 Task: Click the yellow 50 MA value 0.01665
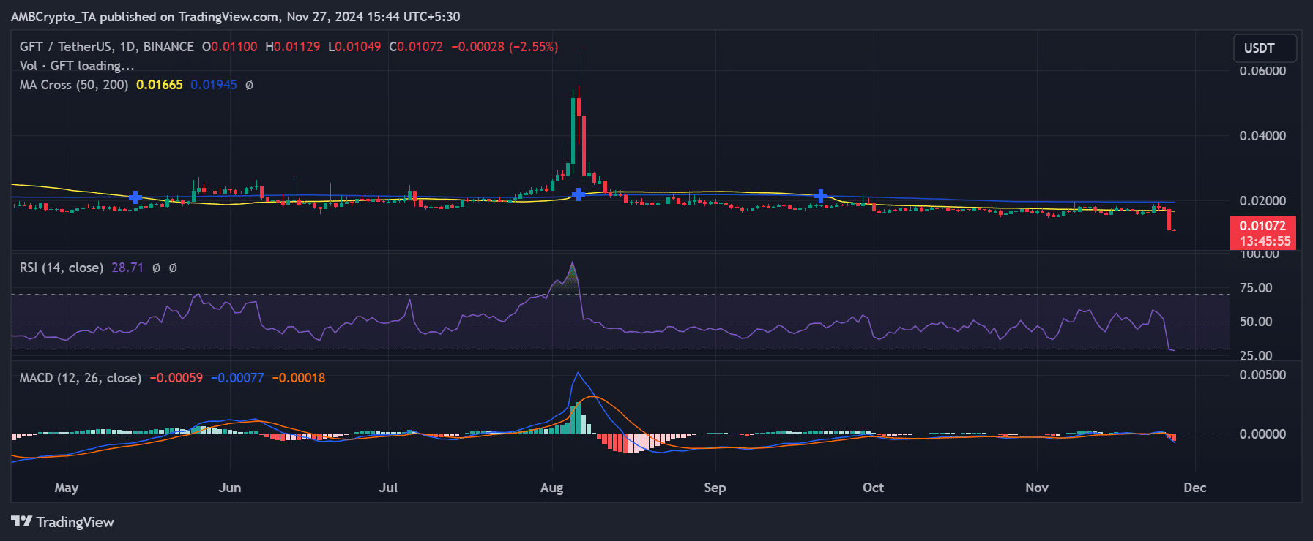pos(160,85)
